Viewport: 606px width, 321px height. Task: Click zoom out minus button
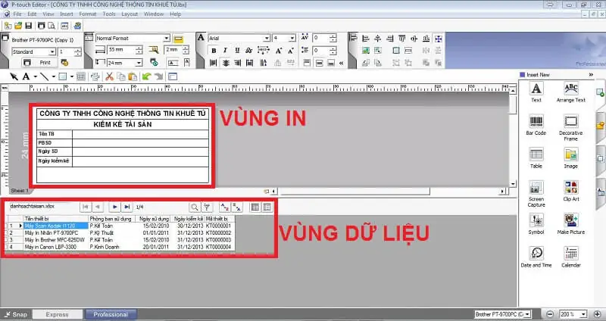550,314
